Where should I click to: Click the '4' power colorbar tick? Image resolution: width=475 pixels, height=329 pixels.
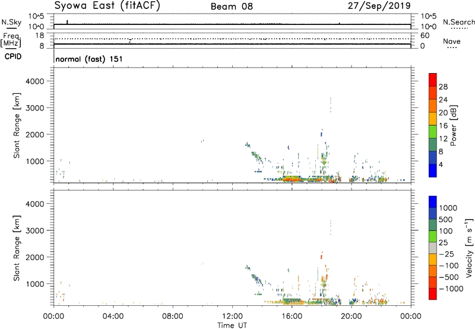(441, 164)
